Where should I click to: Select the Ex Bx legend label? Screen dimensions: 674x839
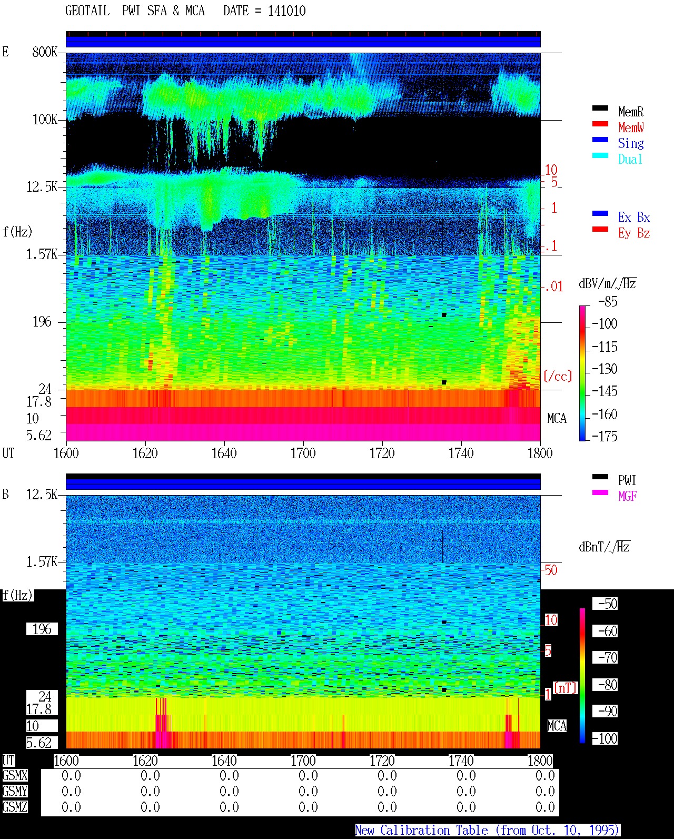(x=634, y=217)
